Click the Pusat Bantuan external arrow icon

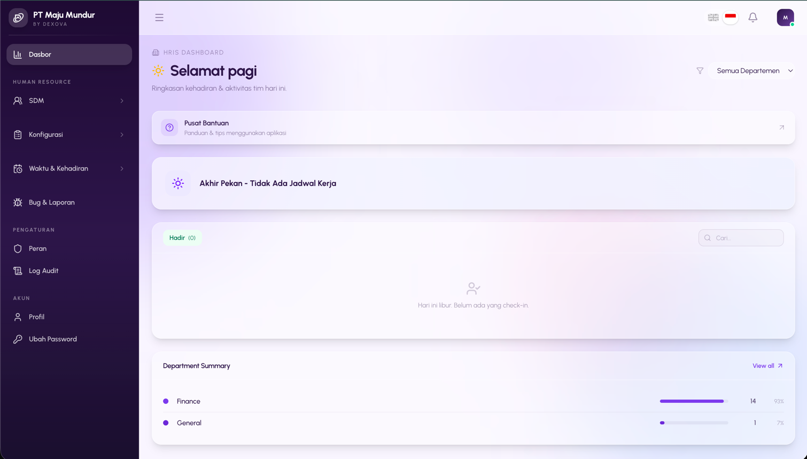tap(781, 128)
